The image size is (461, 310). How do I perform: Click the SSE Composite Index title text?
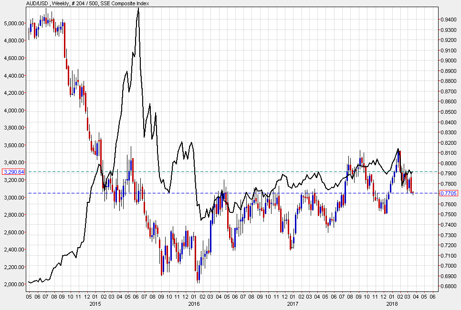[x=126, y=3]
